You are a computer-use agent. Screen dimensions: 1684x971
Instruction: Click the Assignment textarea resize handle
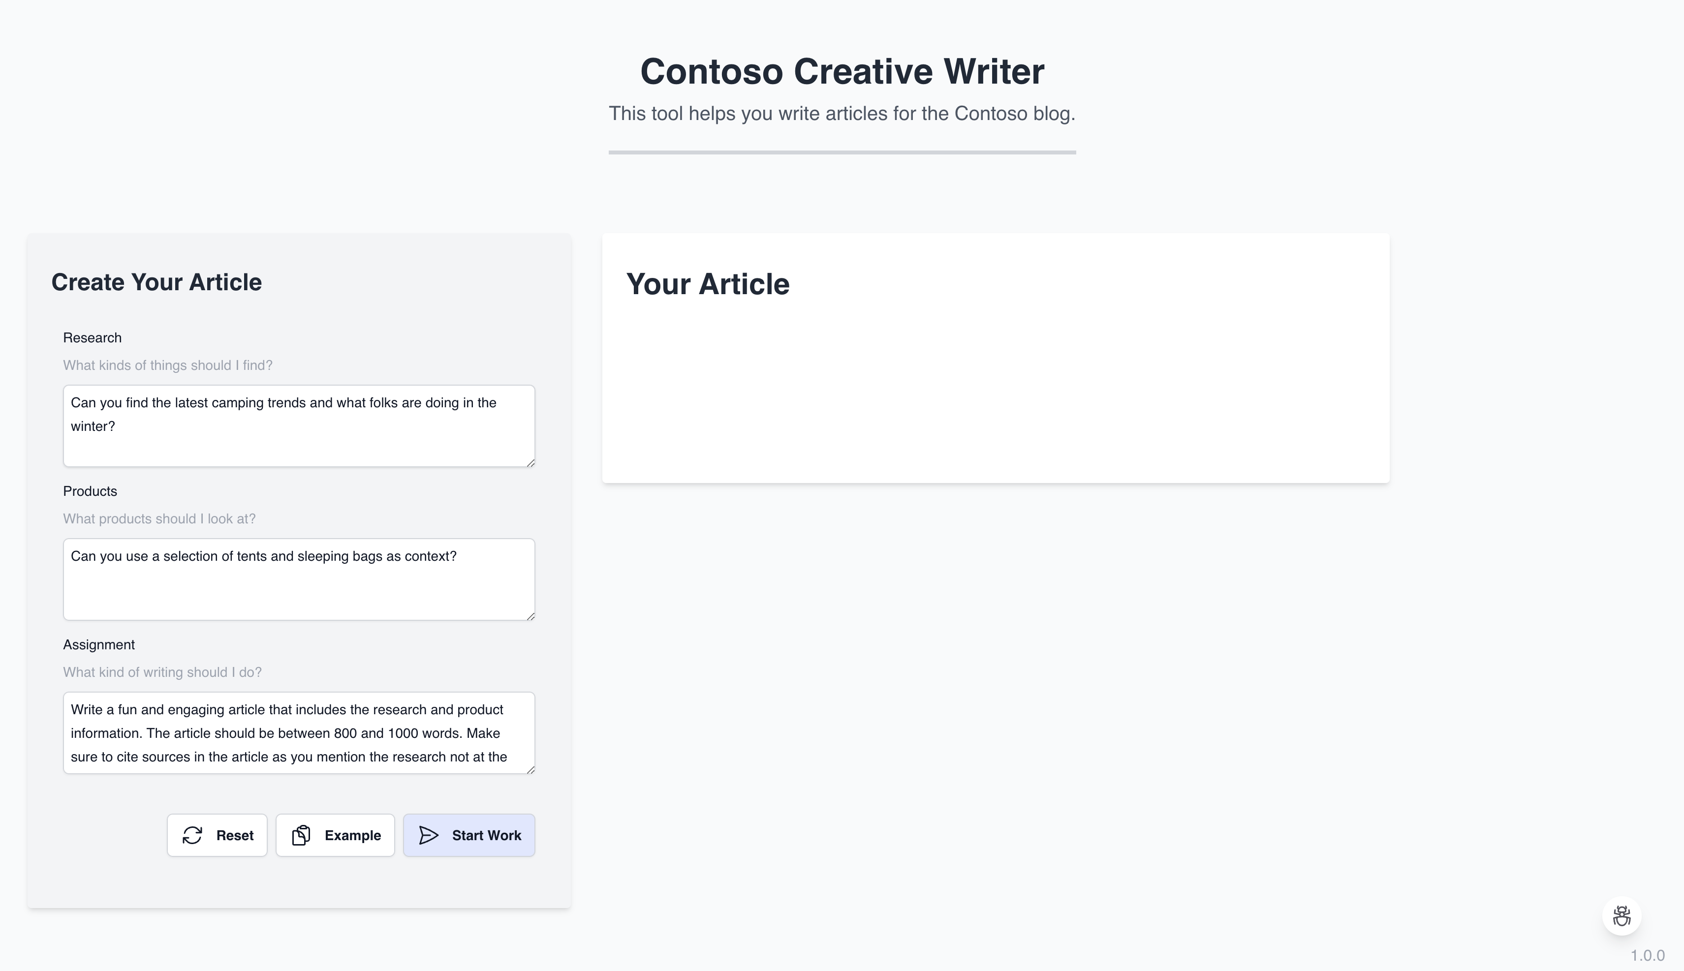click(x=530, y=769)
